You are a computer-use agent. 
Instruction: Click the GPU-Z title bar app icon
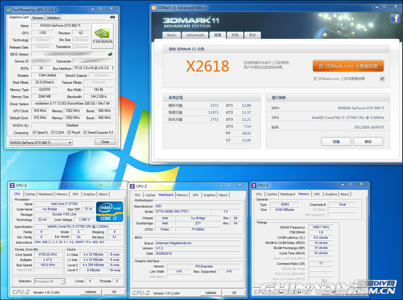click(x=9, y=10)
